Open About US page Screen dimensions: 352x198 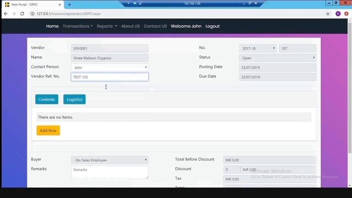130,26
